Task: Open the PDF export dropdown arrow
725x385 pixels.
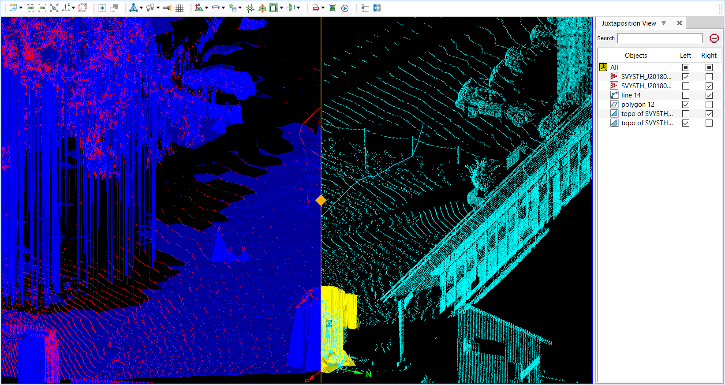Action: tap(323, 8)
